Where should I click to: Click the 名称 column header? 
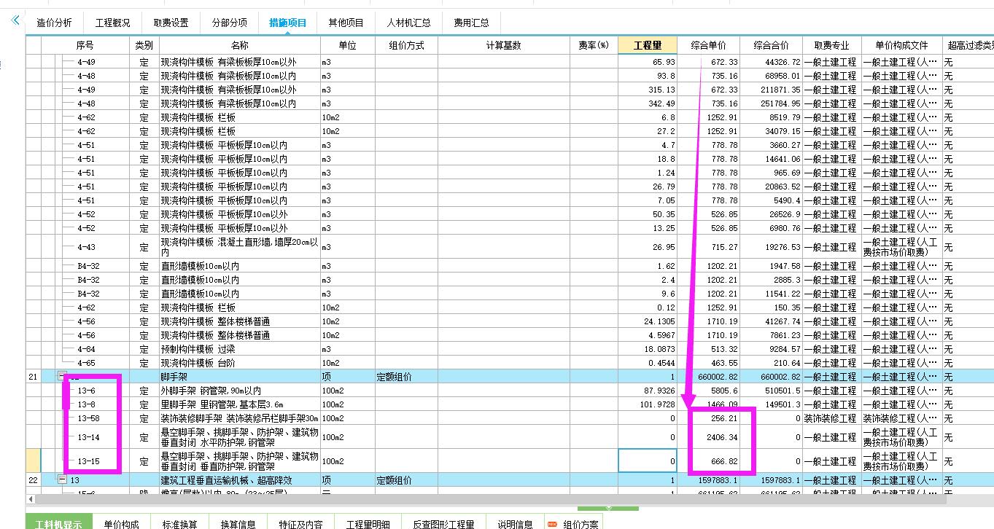click(239, 45)
